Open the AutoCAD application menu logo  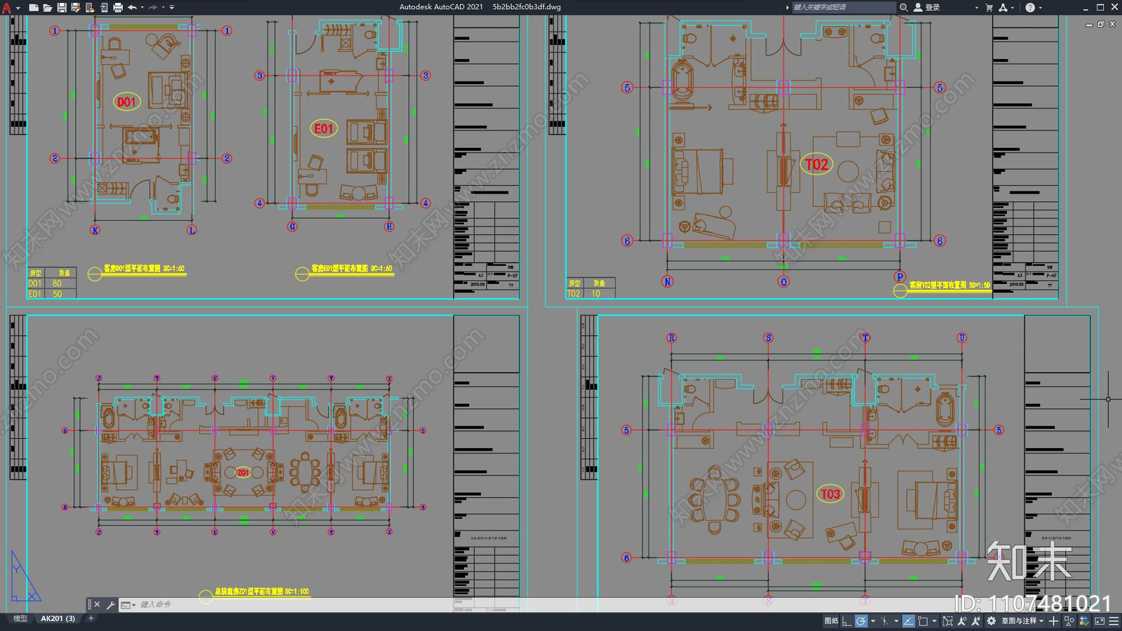(6, 8)
